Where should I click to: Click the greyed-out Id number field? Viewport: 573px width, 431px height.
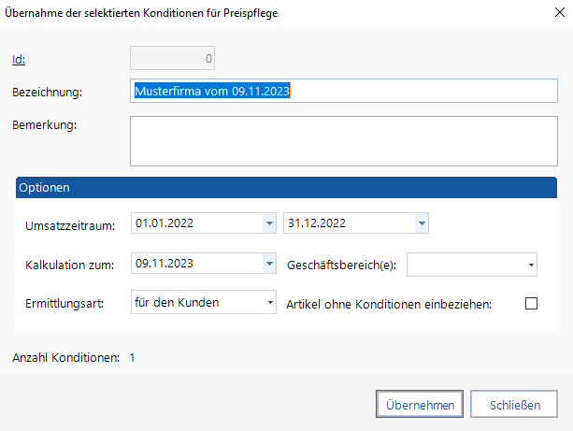tap(174, 60)
